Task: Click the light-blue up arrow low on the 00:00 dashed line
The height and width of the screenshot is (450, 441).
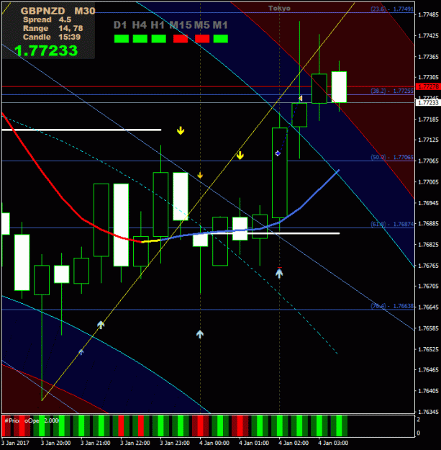Action: point(200,334)
